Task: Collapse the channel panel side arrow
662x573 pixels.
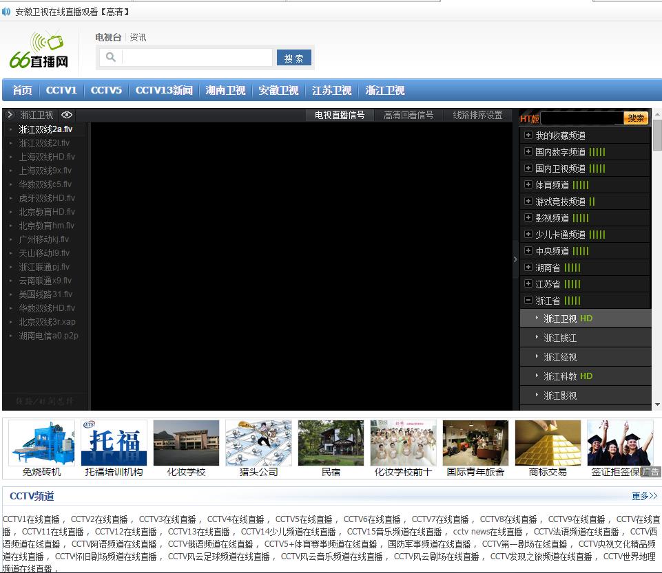Action: coord(515,259)
